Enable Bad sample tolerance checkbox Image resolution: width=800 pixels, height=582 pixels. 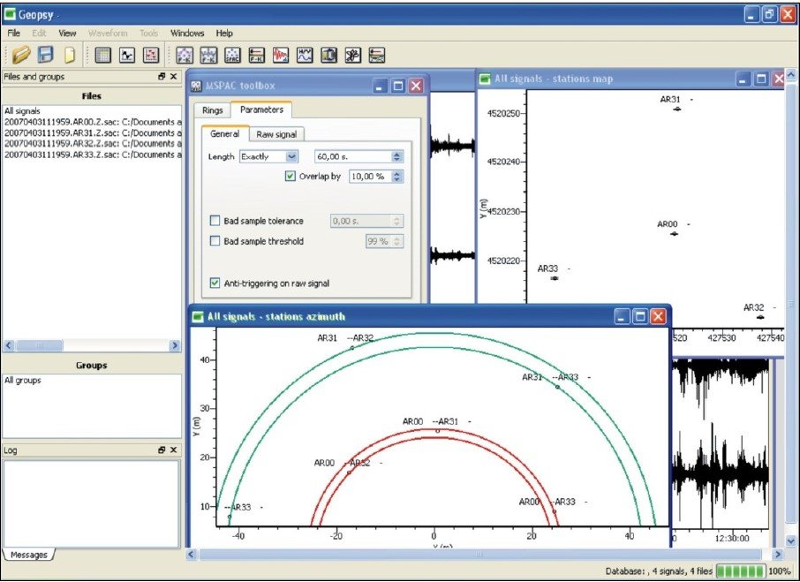(x=215, y=221)
